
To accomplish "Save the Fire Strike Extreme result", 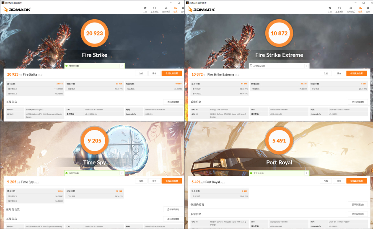I will (338, 74).
